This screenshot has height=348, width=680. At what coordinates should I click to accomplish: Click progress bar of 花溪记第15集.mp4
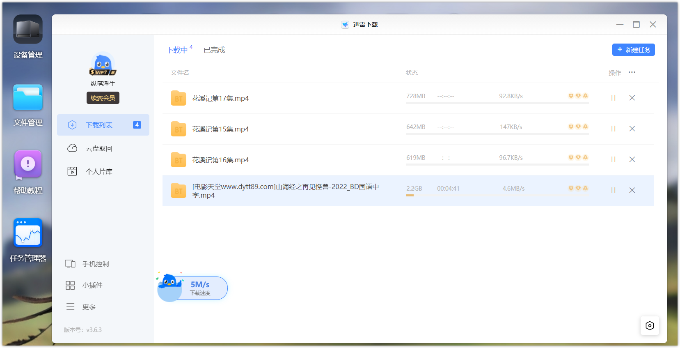pos(497,134)
